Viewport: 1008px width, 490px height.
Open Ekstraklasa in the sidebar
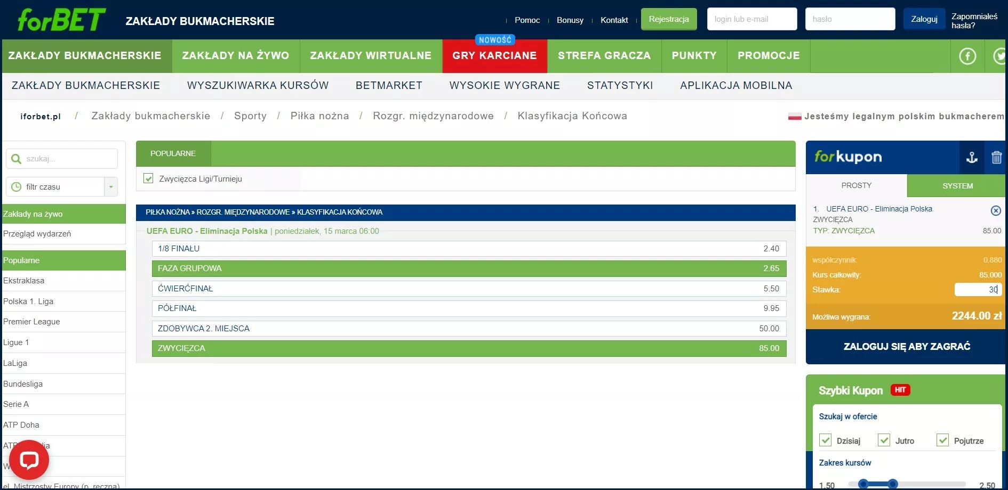coord(23,281)
